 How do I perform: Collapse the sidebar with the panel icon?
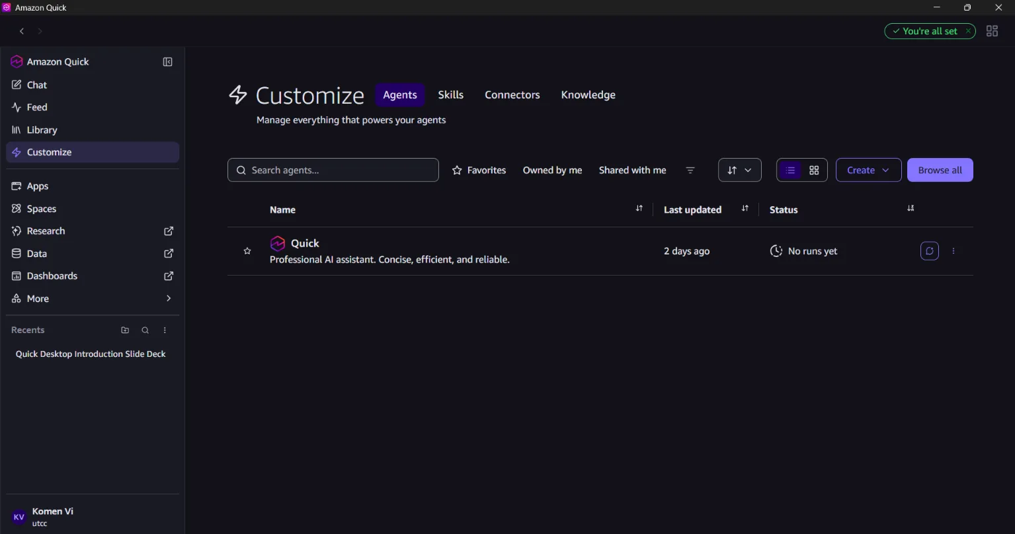168,62
